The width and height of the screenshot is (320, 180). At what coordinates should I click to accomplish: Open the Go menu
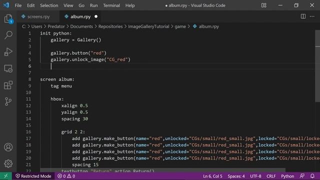tap(81, 5)
